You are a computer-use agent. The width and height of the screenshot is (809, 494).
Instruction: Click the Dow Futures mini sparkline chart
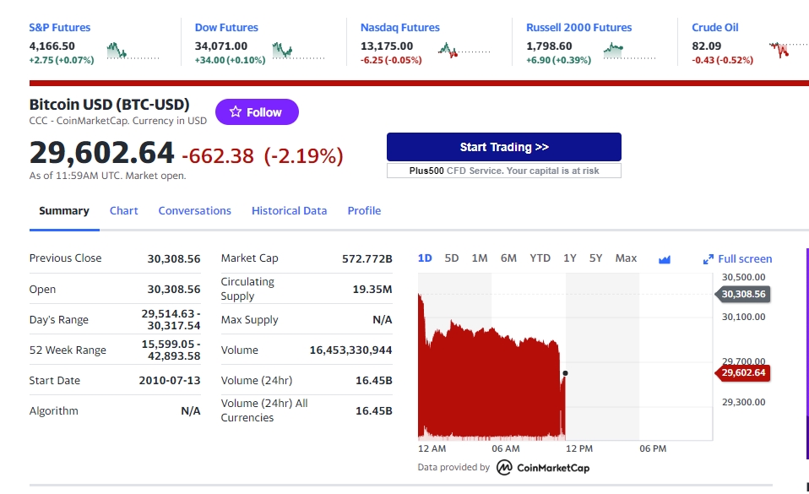[298, 52]
